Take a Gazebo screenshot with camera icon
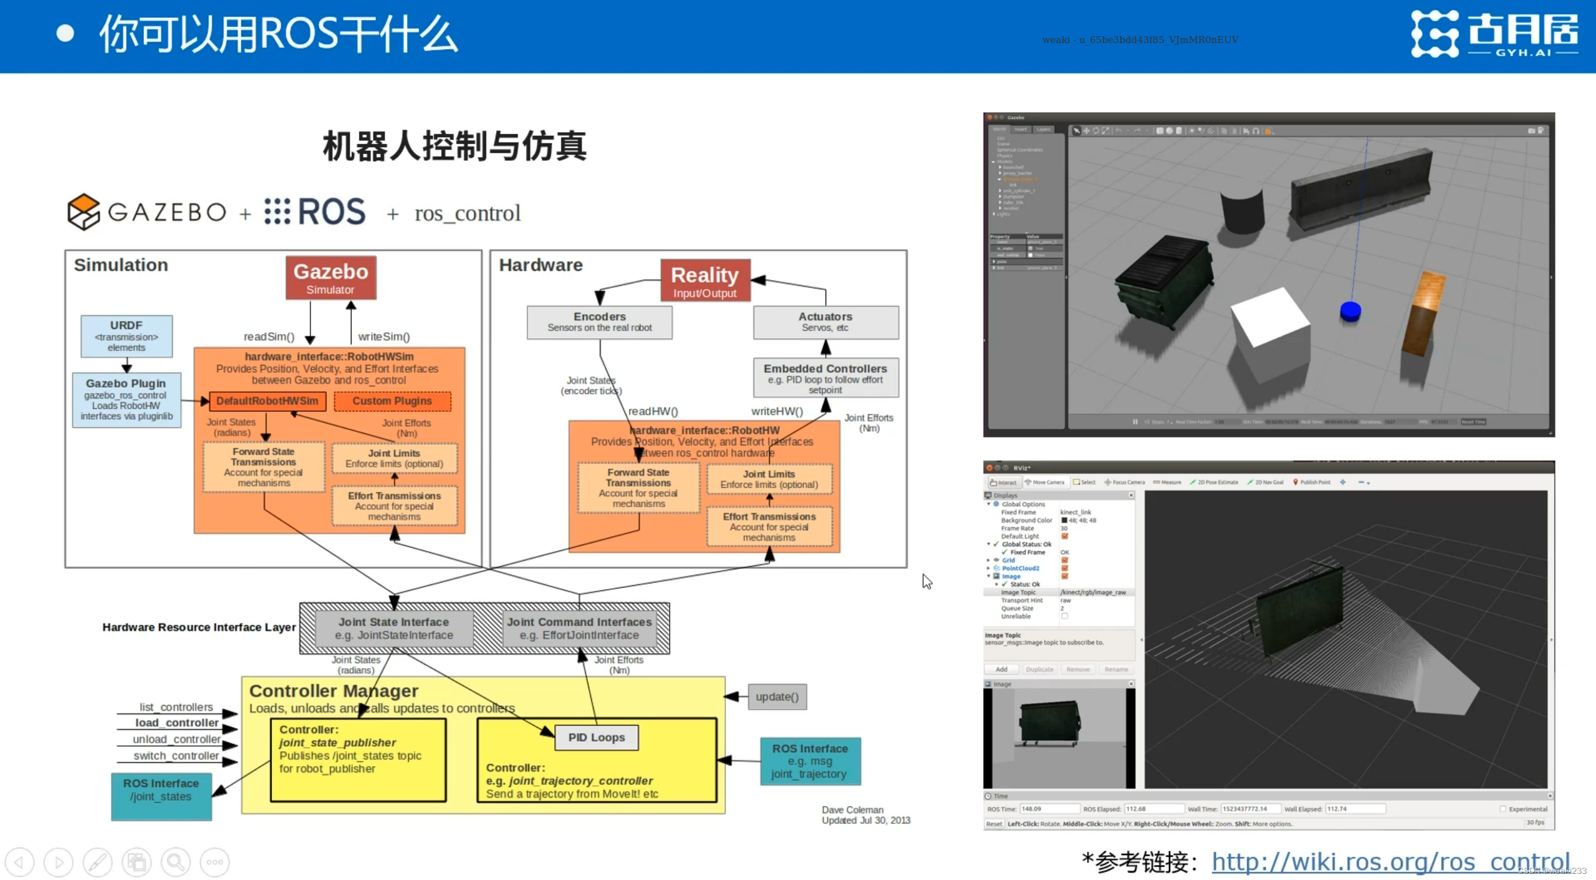The width and height of the screenshot is (1596, 880). point(1531,131)
